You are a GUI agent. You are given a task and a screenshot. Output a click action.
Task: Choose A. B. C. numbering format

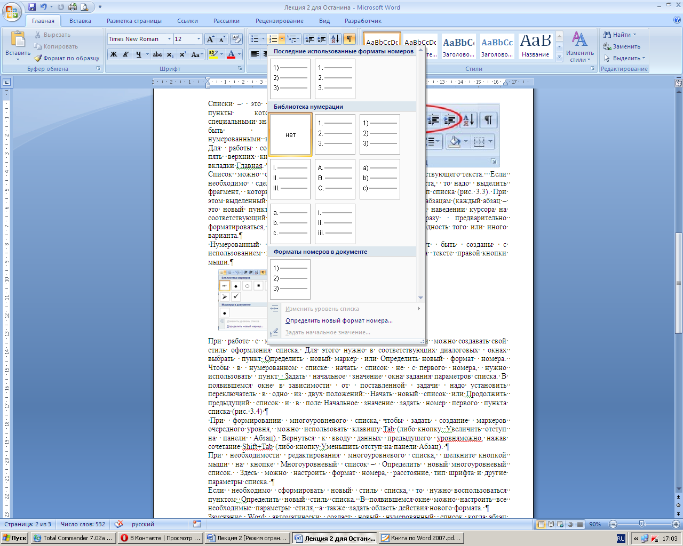335,179
